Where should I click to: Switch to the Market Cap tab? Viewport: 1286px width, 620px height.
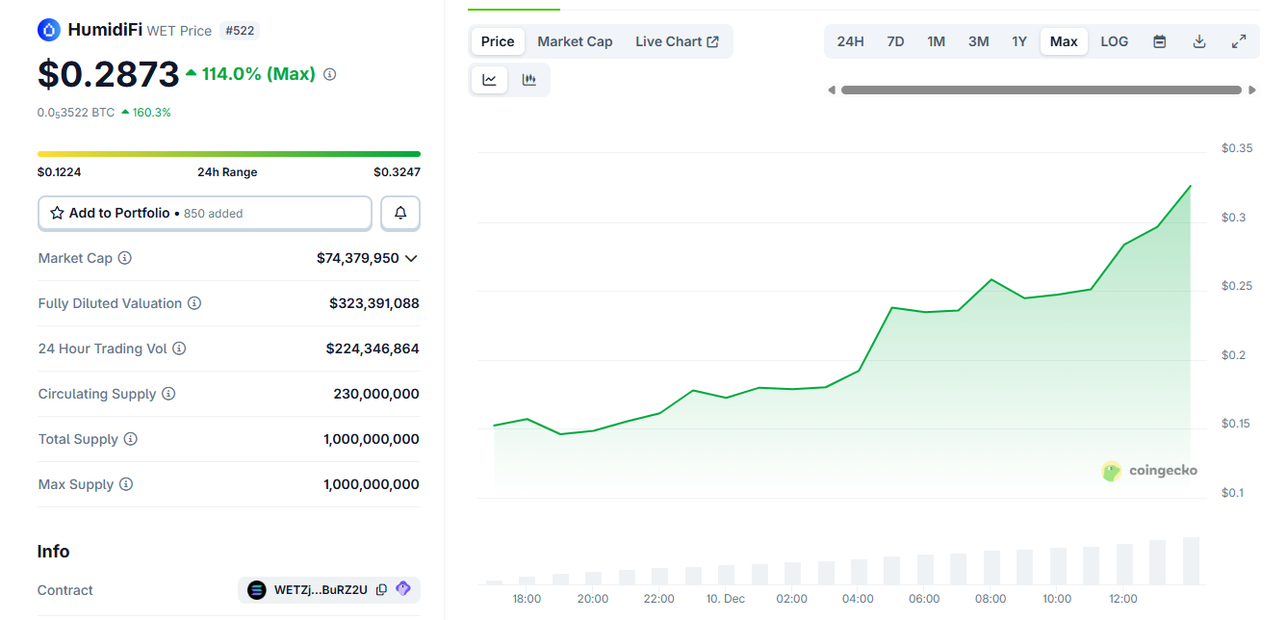[575, 41]
